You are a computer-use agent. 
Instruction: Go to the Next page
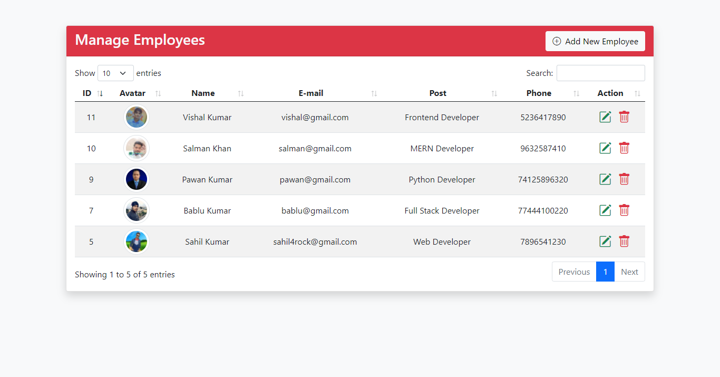[x=629, y=272]
